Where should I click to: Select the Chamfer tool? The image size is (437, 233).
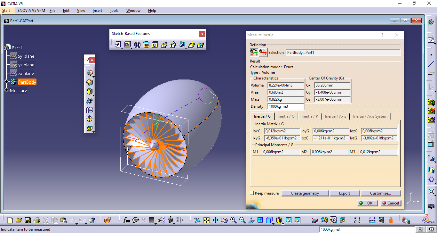click(90, 82)
